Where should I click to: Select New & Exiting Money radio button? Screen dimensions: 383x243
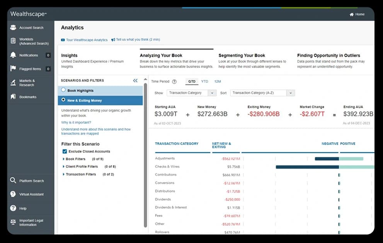coord(63,100)
